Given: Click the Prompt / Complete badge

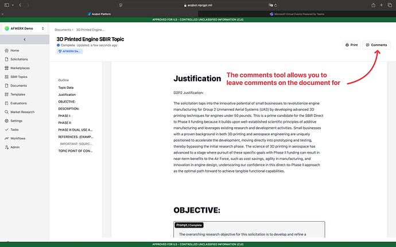Looking at the screenshot, I should point(189,225).
